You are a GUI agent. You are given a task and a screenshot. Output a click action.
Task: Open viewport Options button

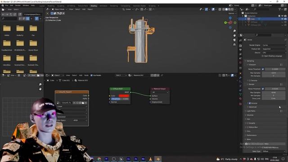(232, 13)
